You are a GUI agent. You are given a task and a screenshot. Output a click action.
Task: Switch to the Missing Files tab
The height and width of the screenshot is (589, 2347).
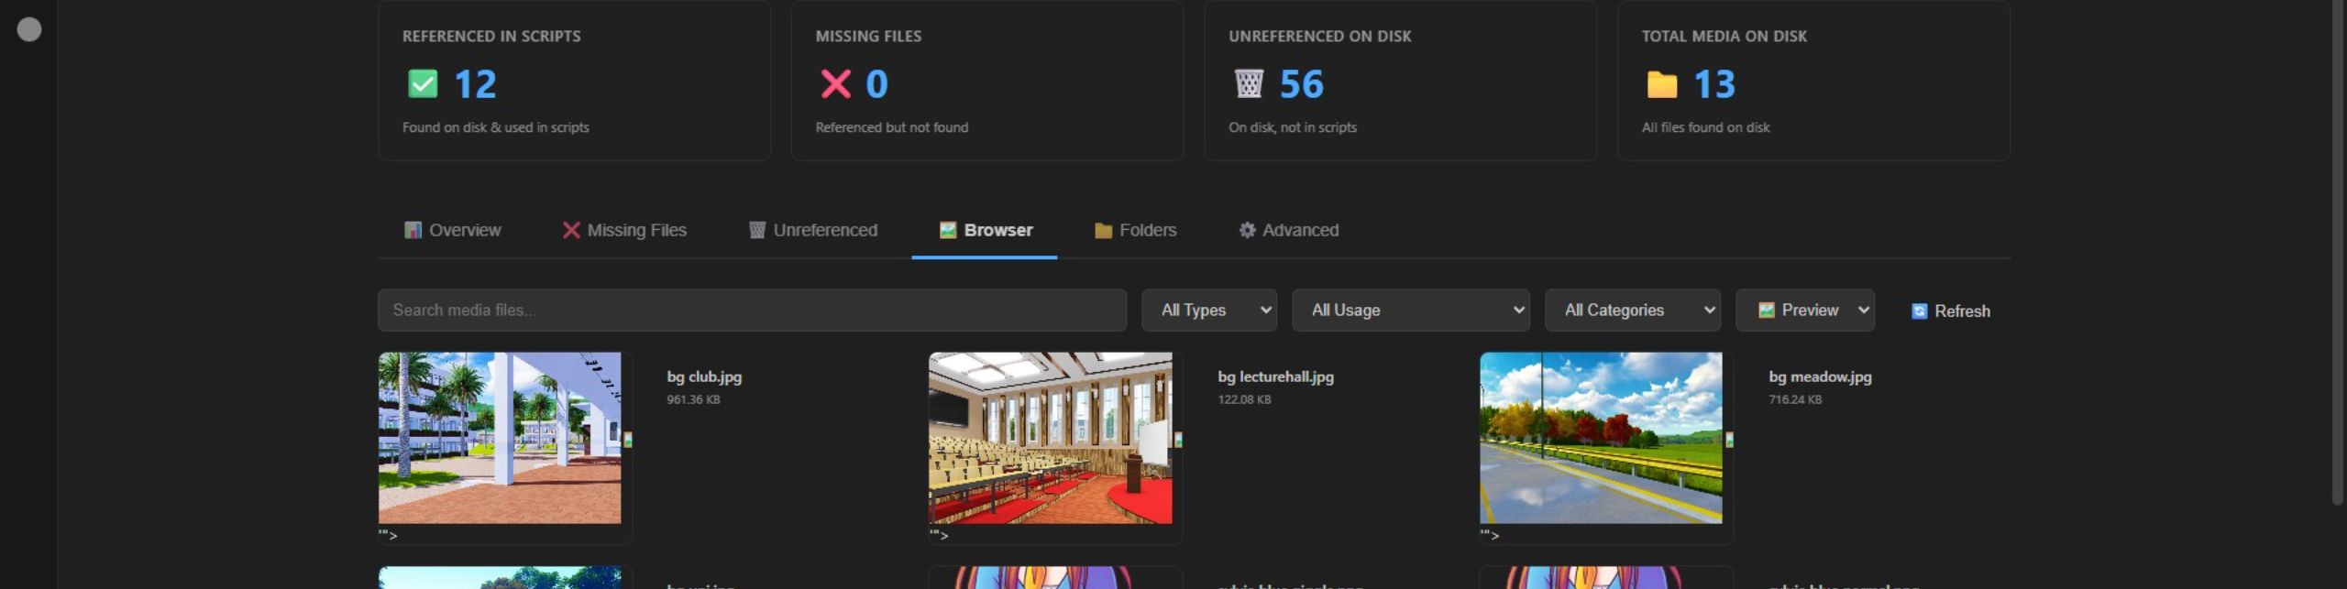tap(624, 230)
